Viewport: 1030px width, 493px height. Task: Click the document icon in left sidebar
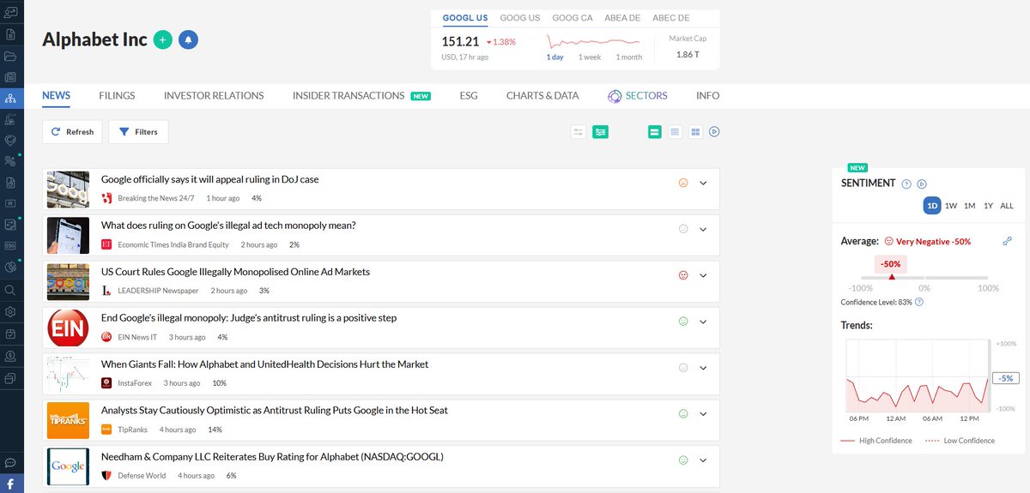[x=10, y=34]
